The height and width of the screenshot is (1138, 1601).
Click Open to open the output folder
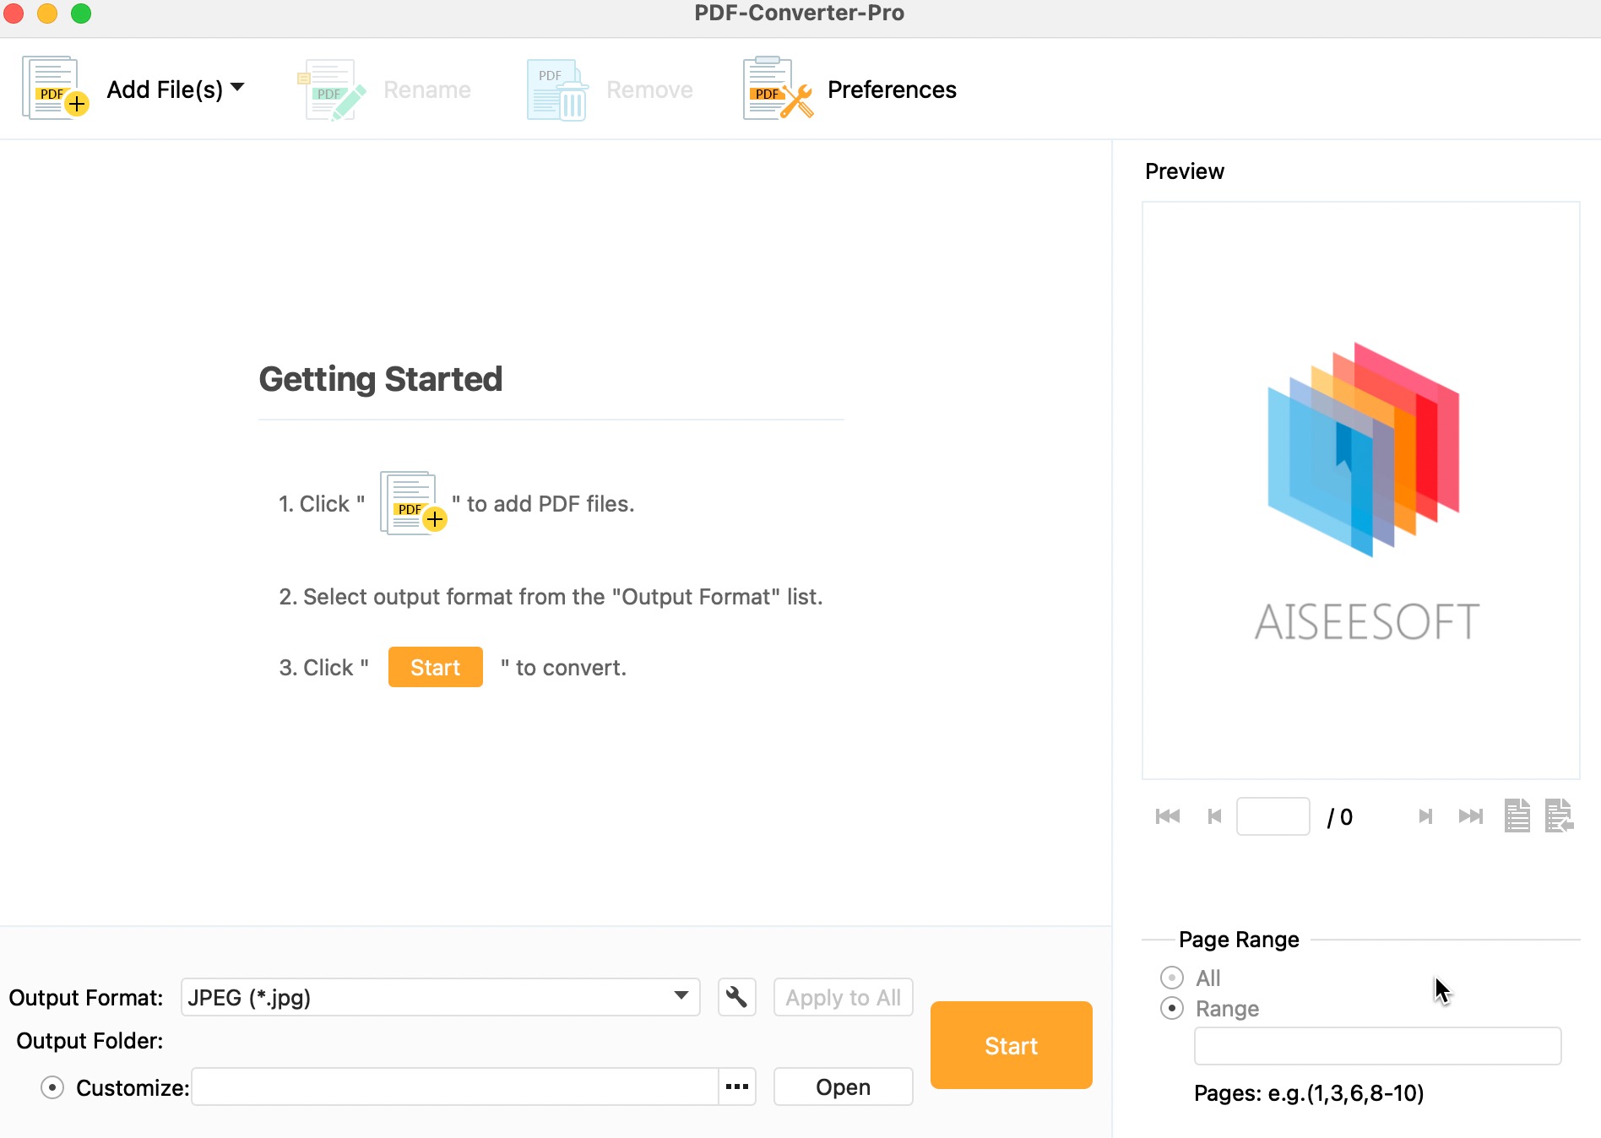[x=843, y=1087]
